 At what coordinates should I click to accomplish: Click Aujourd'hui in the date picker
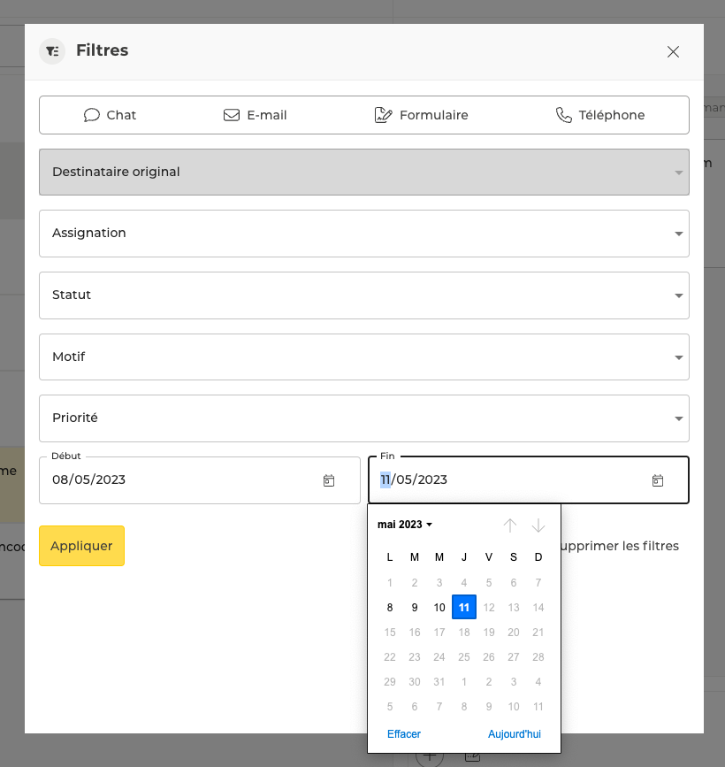coord(514,734)
